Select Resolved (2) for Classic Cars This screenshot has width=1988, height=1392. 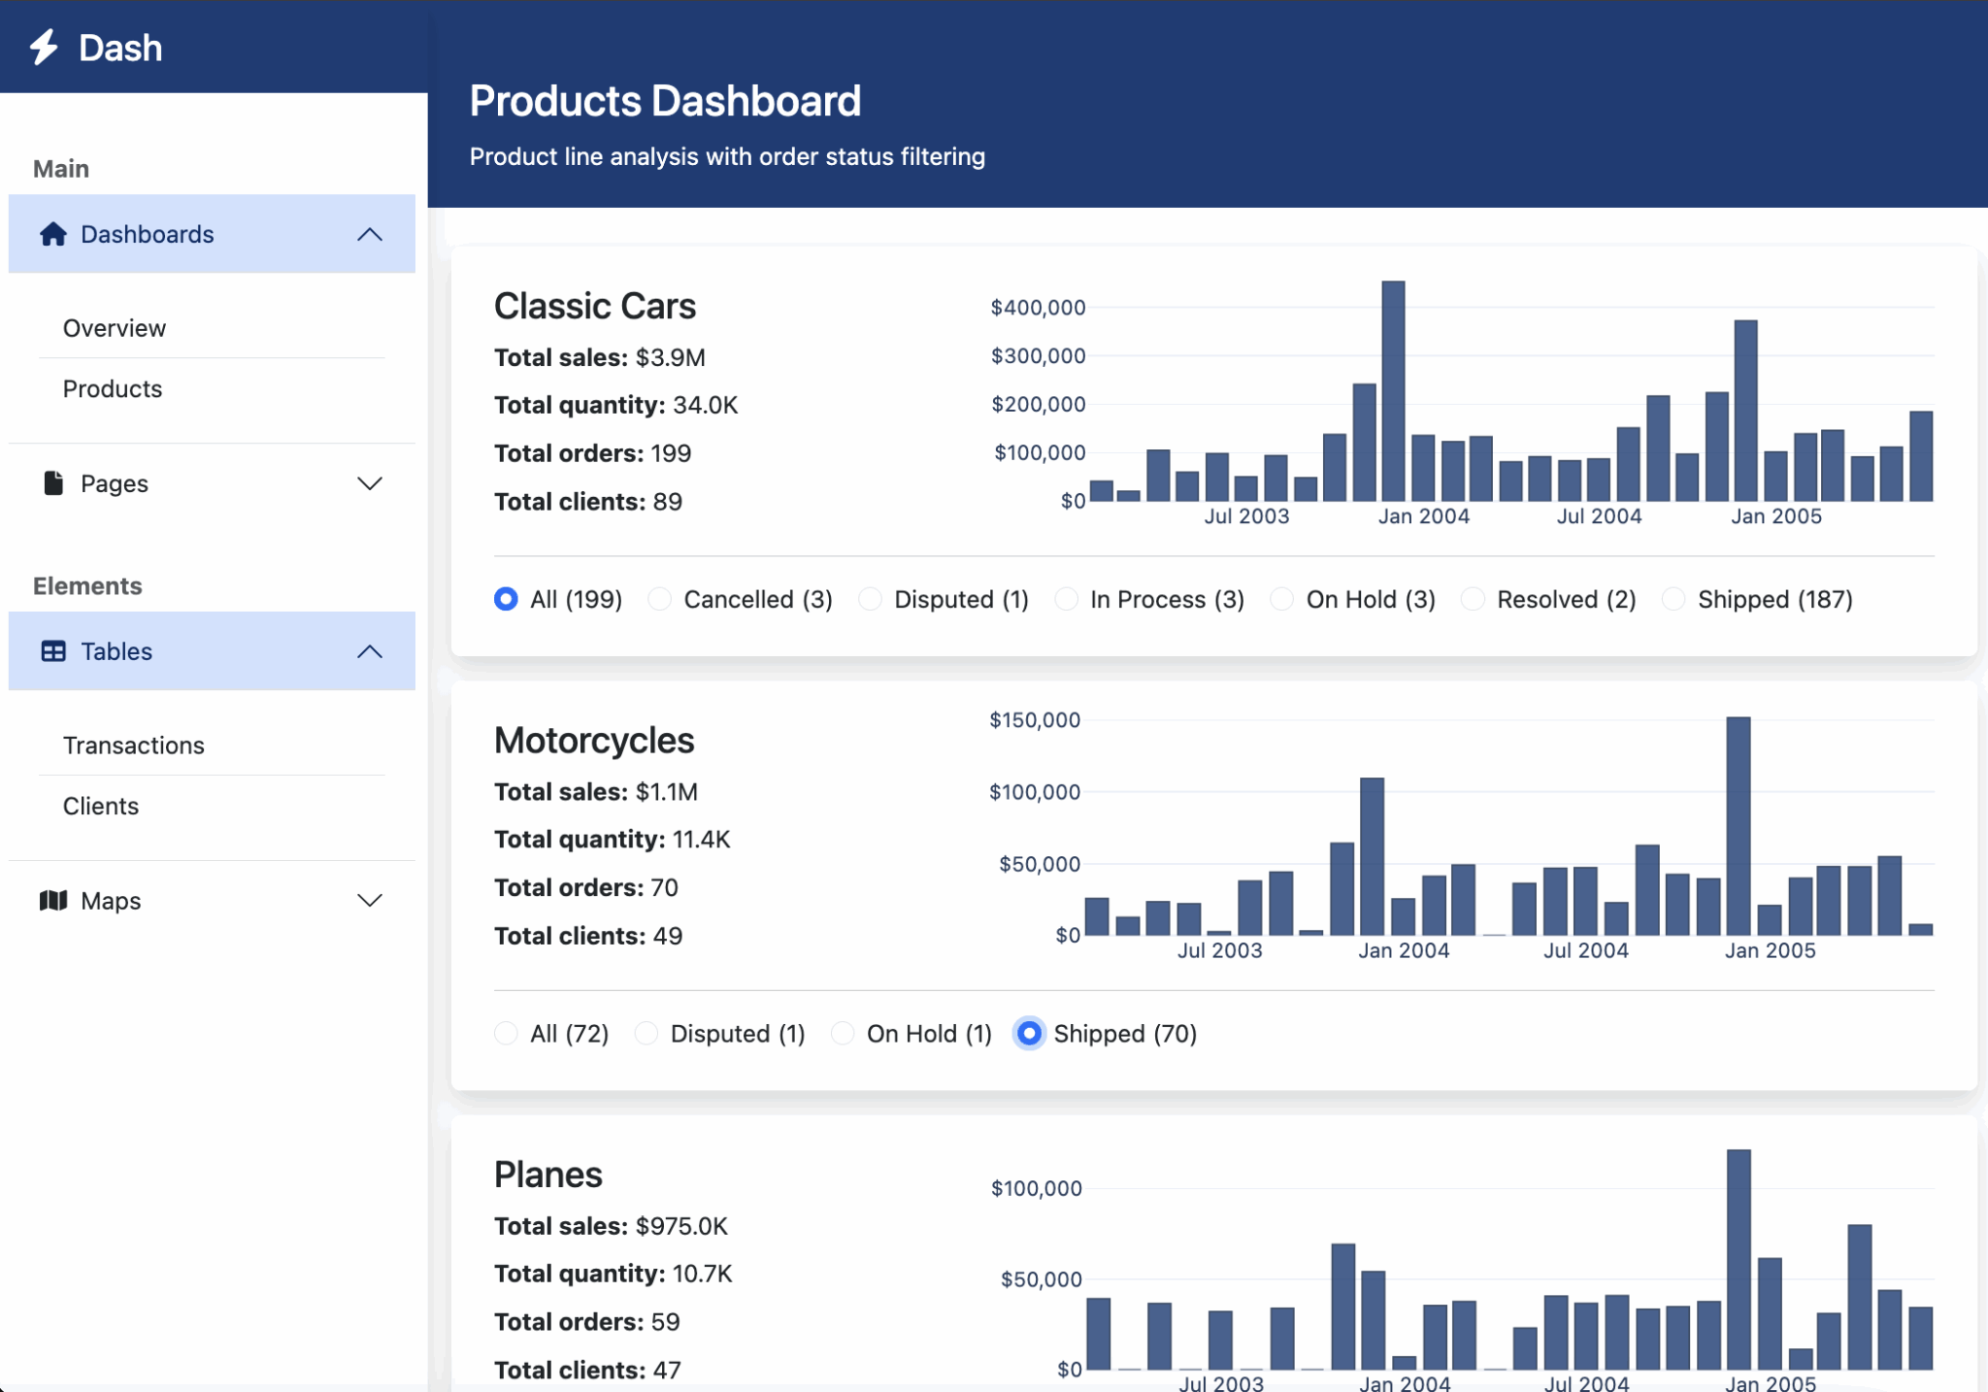(x=1474, y=599)
